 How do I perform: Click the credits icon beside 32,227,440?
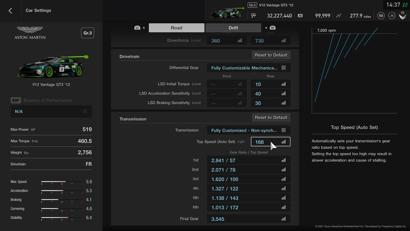[253, 15]
